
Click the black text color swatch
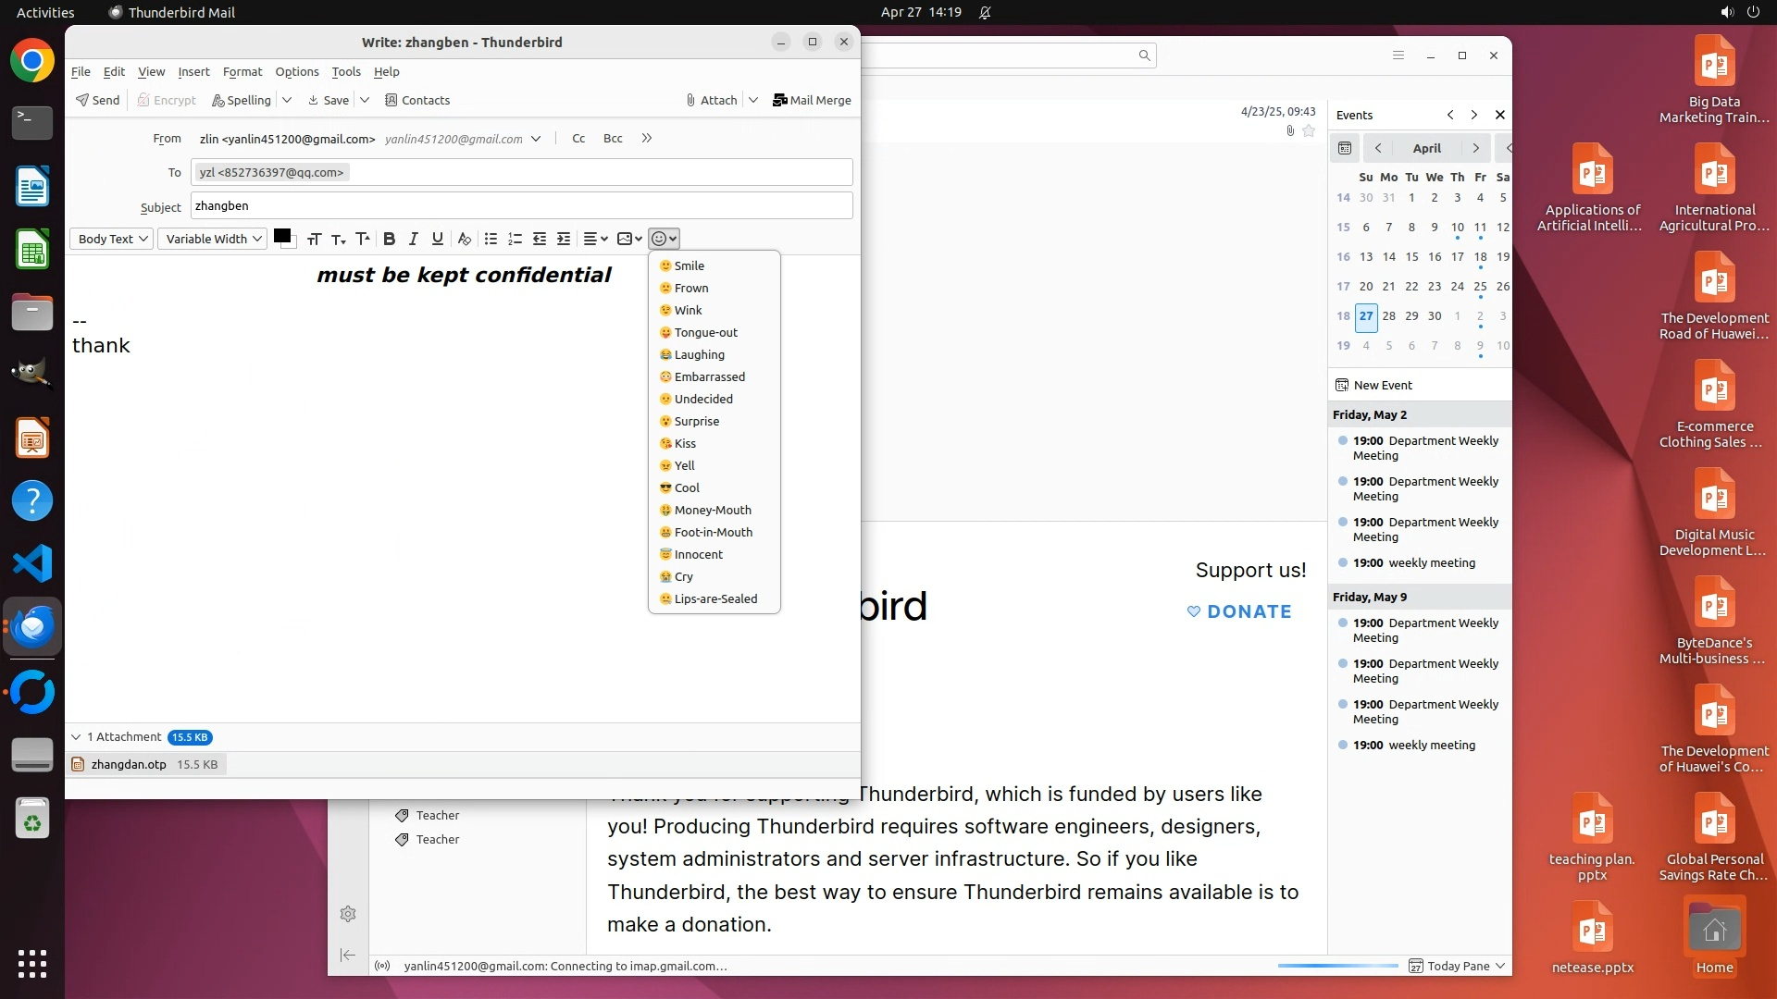(282, 236)
